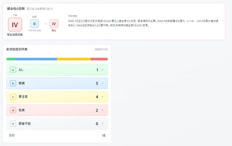
Task: Open the 'なし' grade a row
Action: pos(57,70)
